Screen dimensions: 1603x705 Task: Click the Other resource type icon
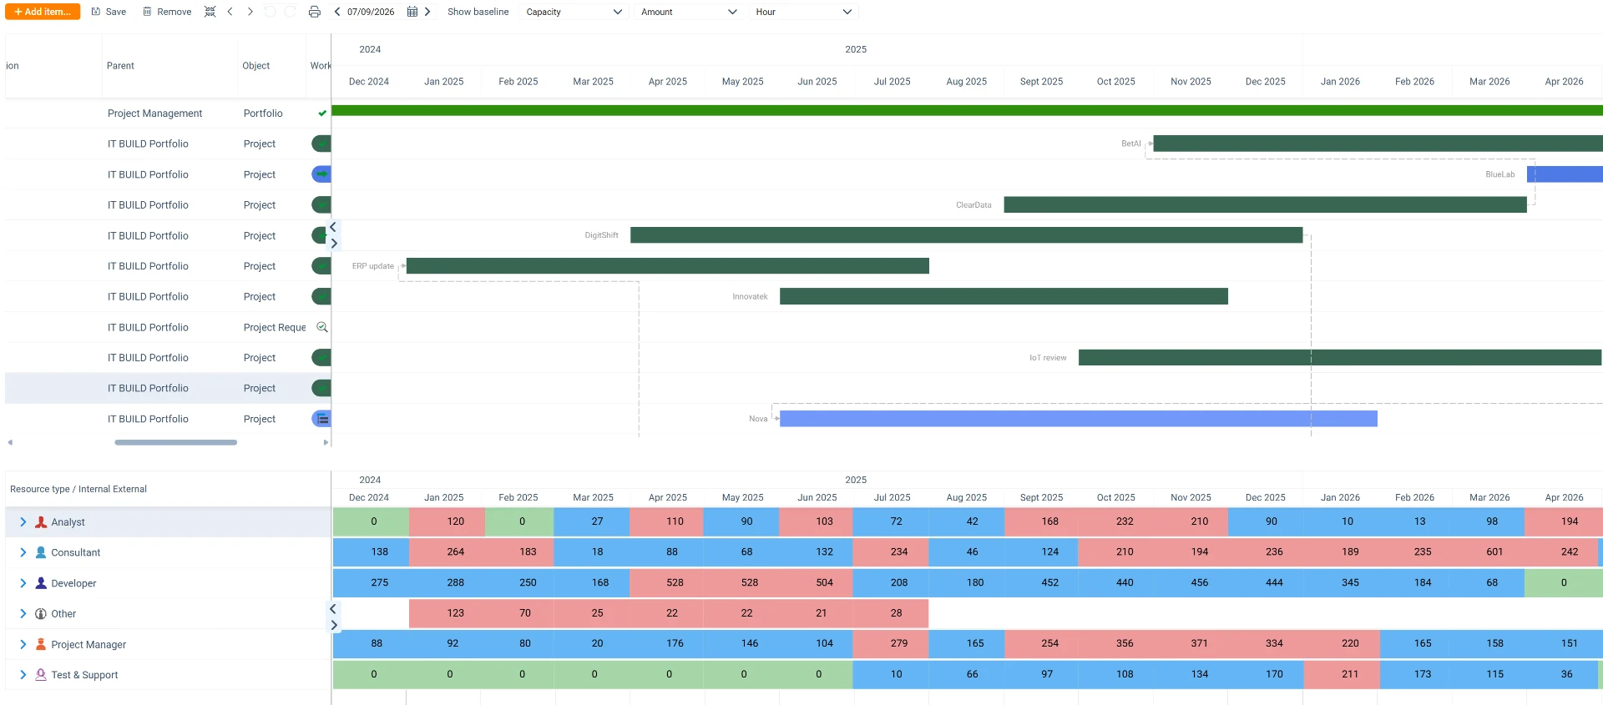pos(41,614)
